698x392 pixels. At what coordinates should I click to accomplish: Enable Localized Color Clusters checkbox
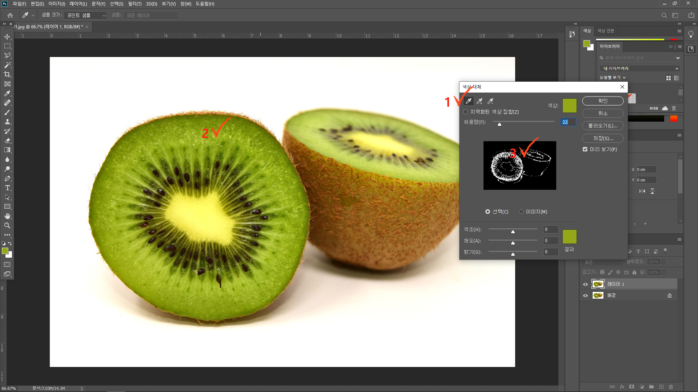465,112
